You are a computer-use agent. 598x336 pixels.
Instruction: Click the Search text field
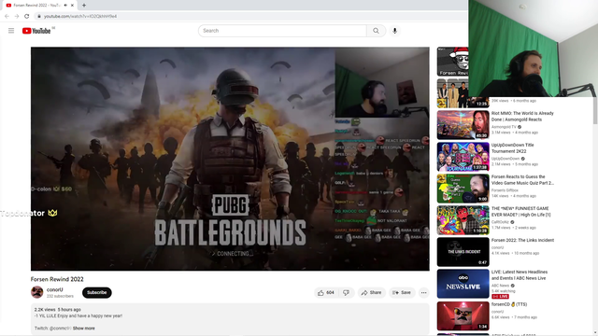(x=282, y=31)
